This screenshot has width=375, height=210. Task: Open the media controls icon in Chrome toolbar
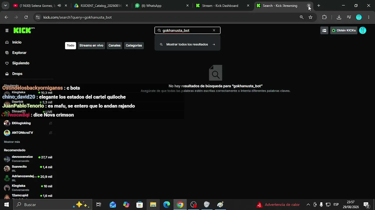(x=349, y=17)
